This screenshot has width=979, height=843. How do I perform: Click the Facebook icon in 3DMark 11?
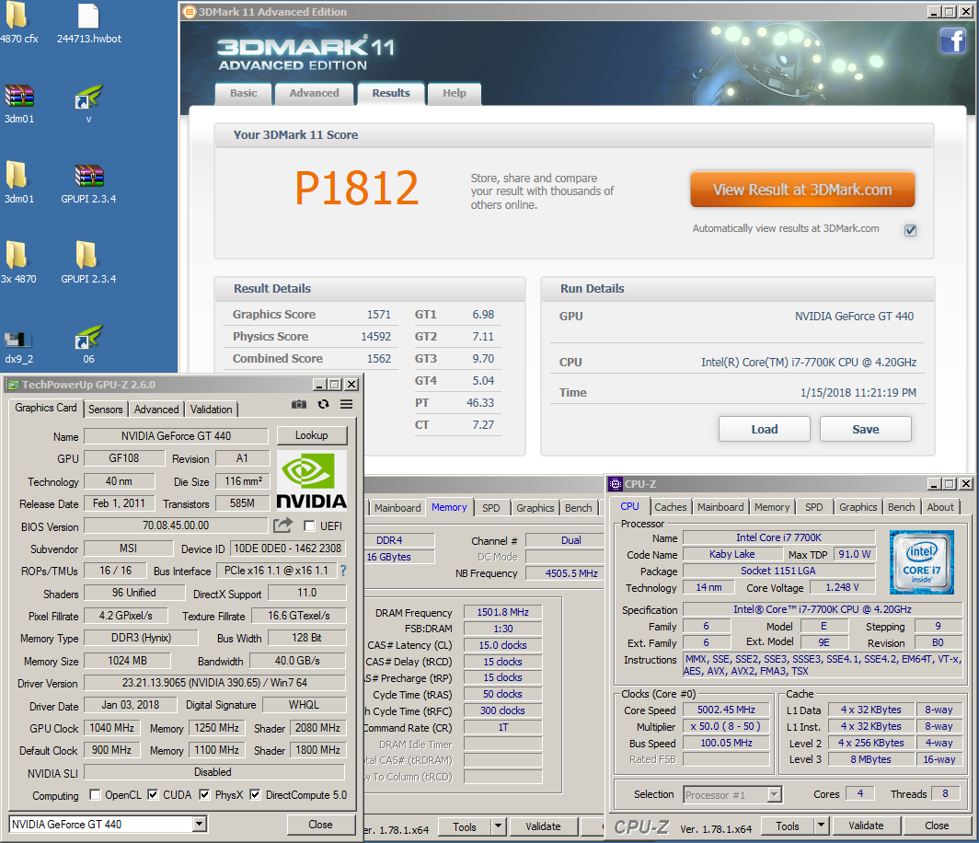(953, 41)
